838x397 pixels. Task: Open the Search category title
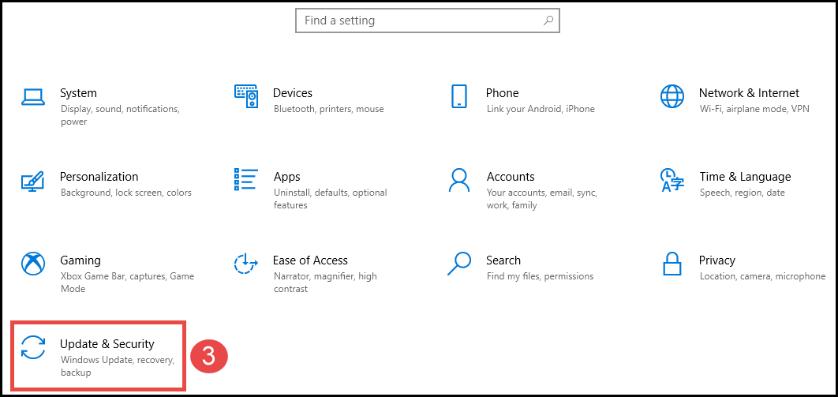click(x=503, y=260)
